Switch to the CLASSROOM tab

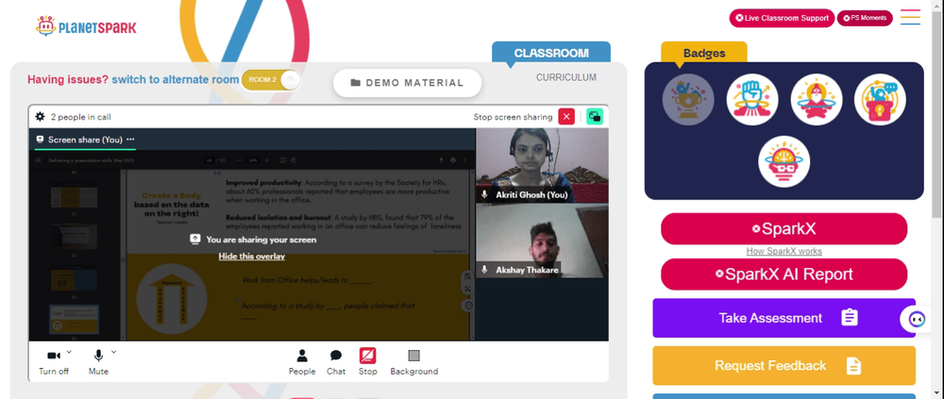(551, 53)
